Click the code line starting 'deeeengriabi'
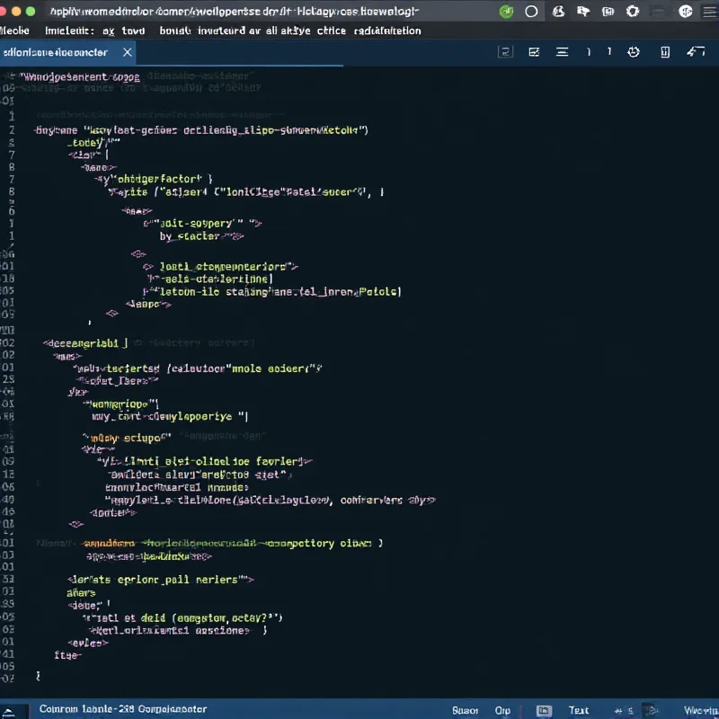The width and height of the screenshot is (719, 719). click(x=85, y=343)
